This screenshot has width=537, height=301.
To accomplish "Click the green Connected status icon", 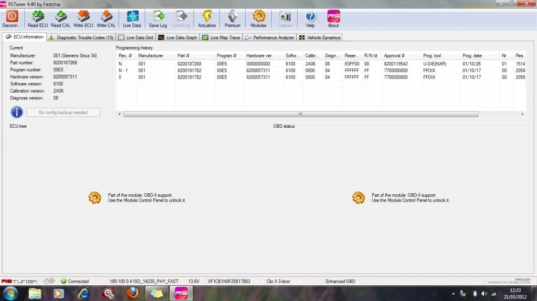I will [x=64, y=281].
